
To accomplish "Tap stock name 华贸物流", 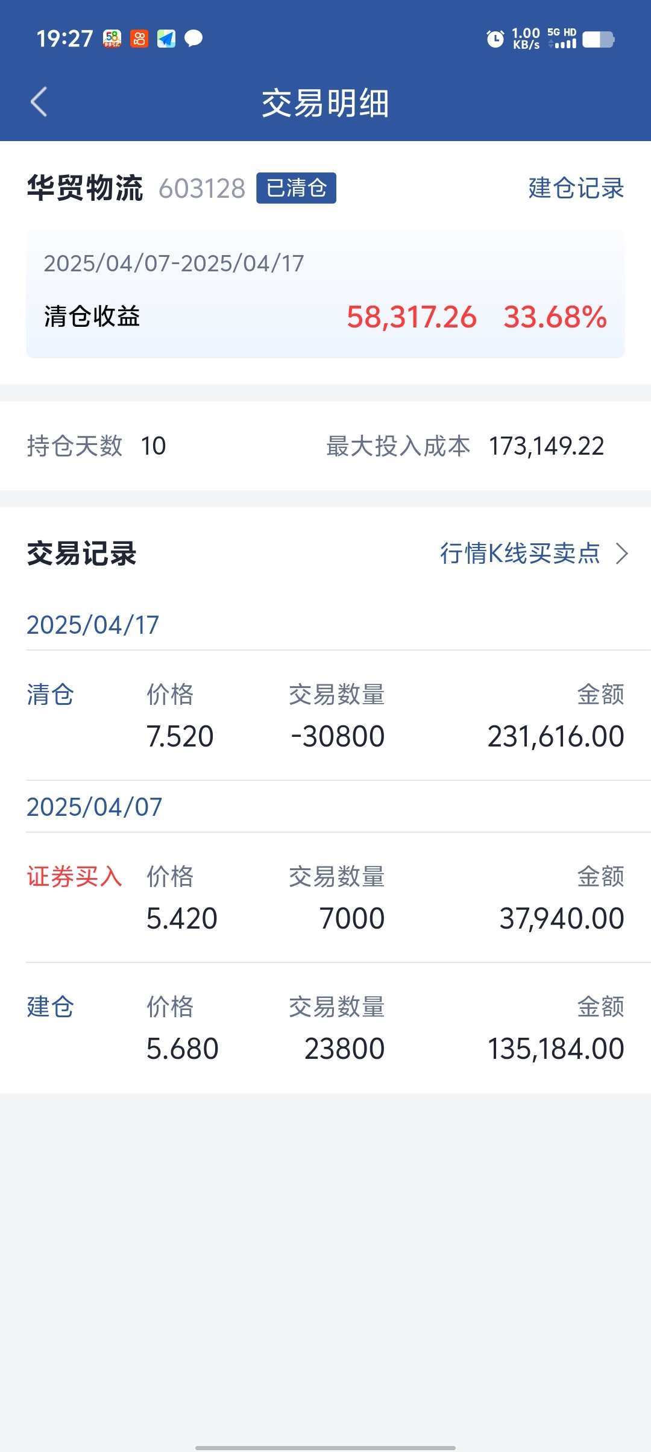I will coord(85,188).
